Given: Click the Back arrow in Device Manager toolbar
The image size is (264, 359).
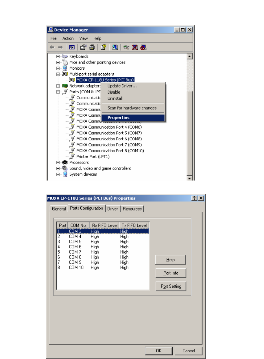Looking at the screenshot, I should click(52, 47).
